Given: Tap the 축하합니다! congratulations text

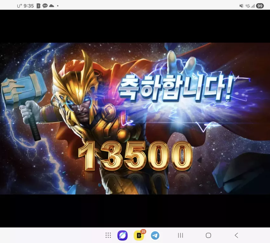Looking at the screenshot, I should [176, 89].
